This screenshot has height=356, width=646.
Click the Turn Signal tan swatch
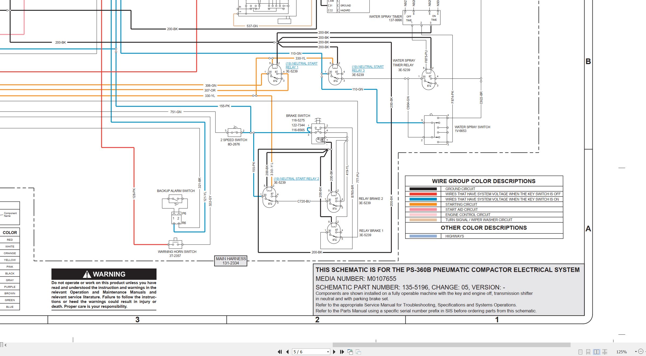(x=423, y=220)
